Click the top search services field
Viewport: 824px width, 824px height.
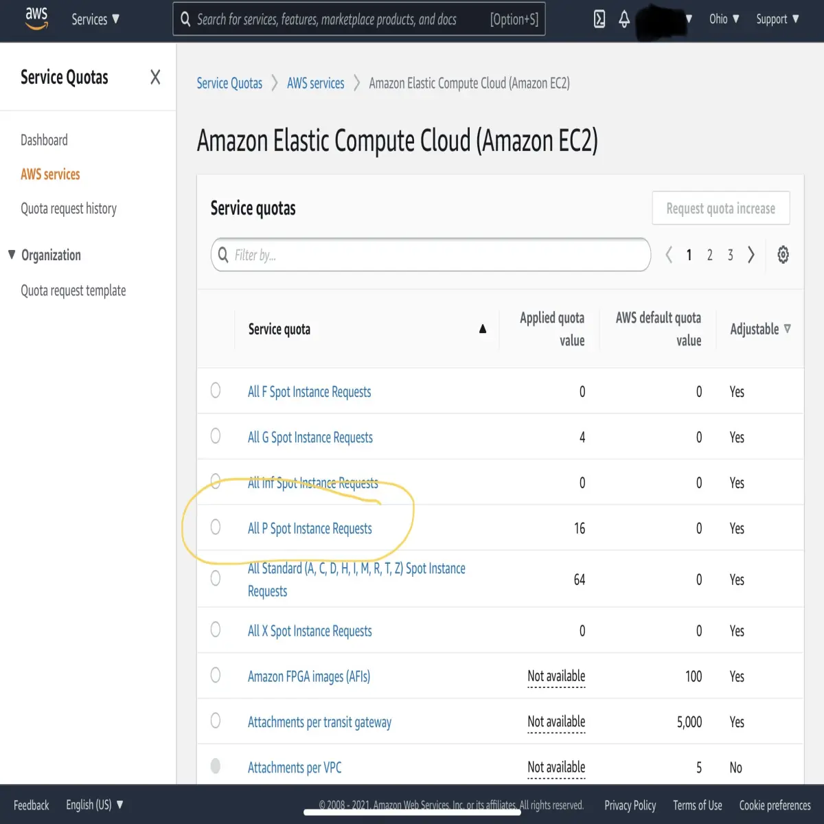(359, 19)
